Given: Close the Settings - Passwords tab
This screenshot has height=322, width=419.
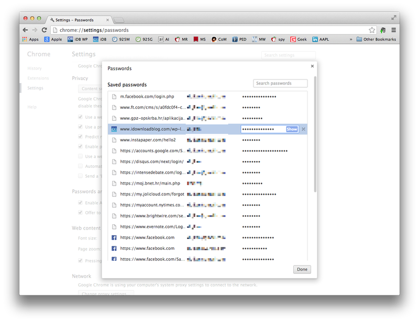Looking at the screenshot, I should (107, 20).
